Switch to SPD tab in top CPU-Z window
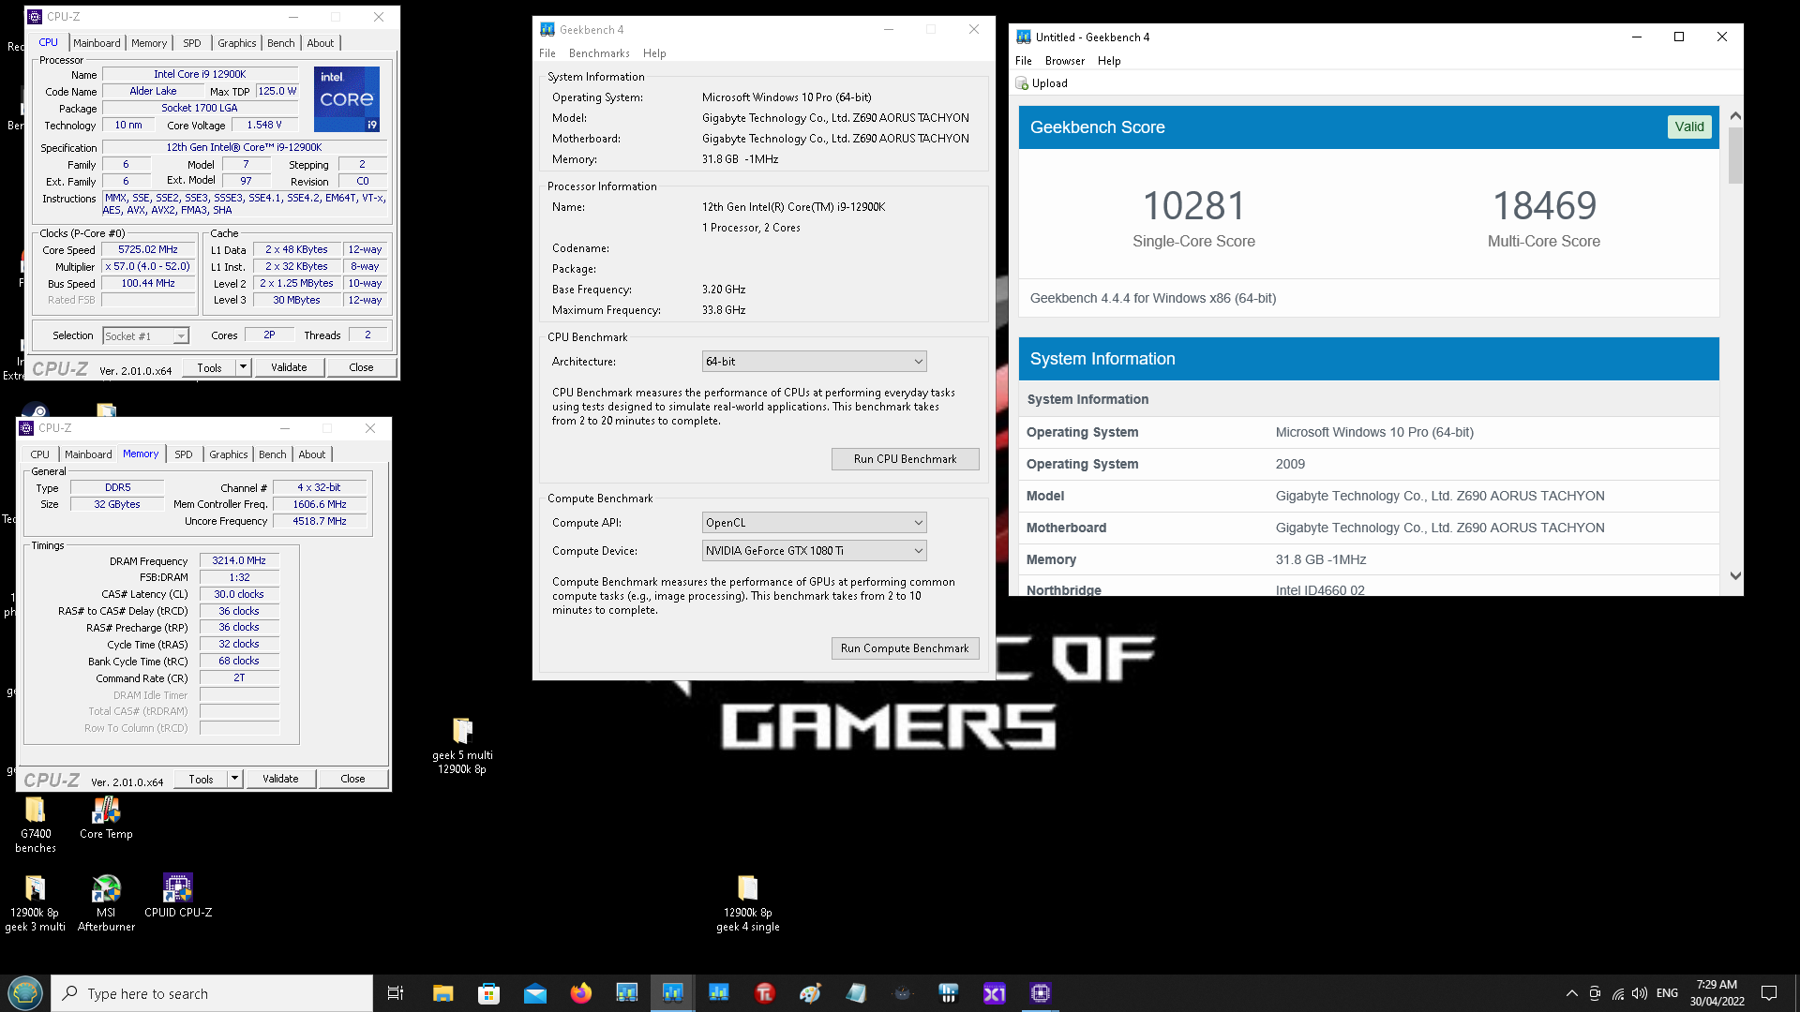Viewport: 1800px width, 1012px height. click(x=192, y=43)
